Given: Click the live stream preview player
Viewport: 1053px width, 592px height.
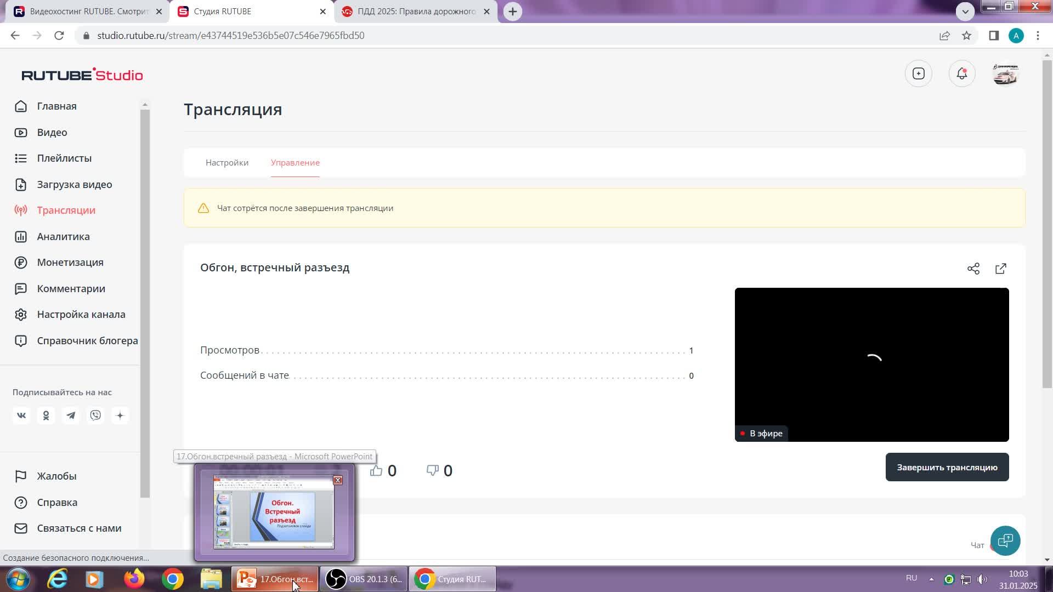Looking at the screenshot, I should pos(872,365).
